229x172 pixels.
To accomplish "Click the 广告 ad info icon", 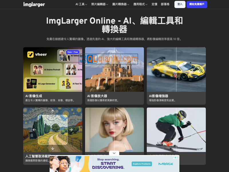I will 174,157.
